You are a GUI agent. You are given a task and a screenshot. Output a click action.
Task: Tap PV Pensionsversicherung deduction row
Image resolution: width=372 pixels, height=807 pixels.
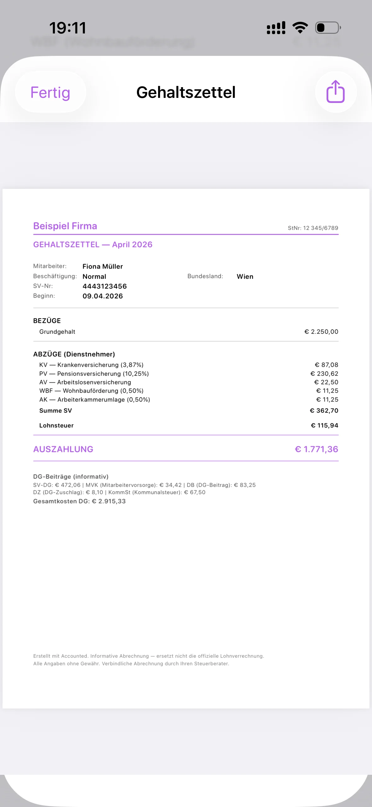point(186,374)
